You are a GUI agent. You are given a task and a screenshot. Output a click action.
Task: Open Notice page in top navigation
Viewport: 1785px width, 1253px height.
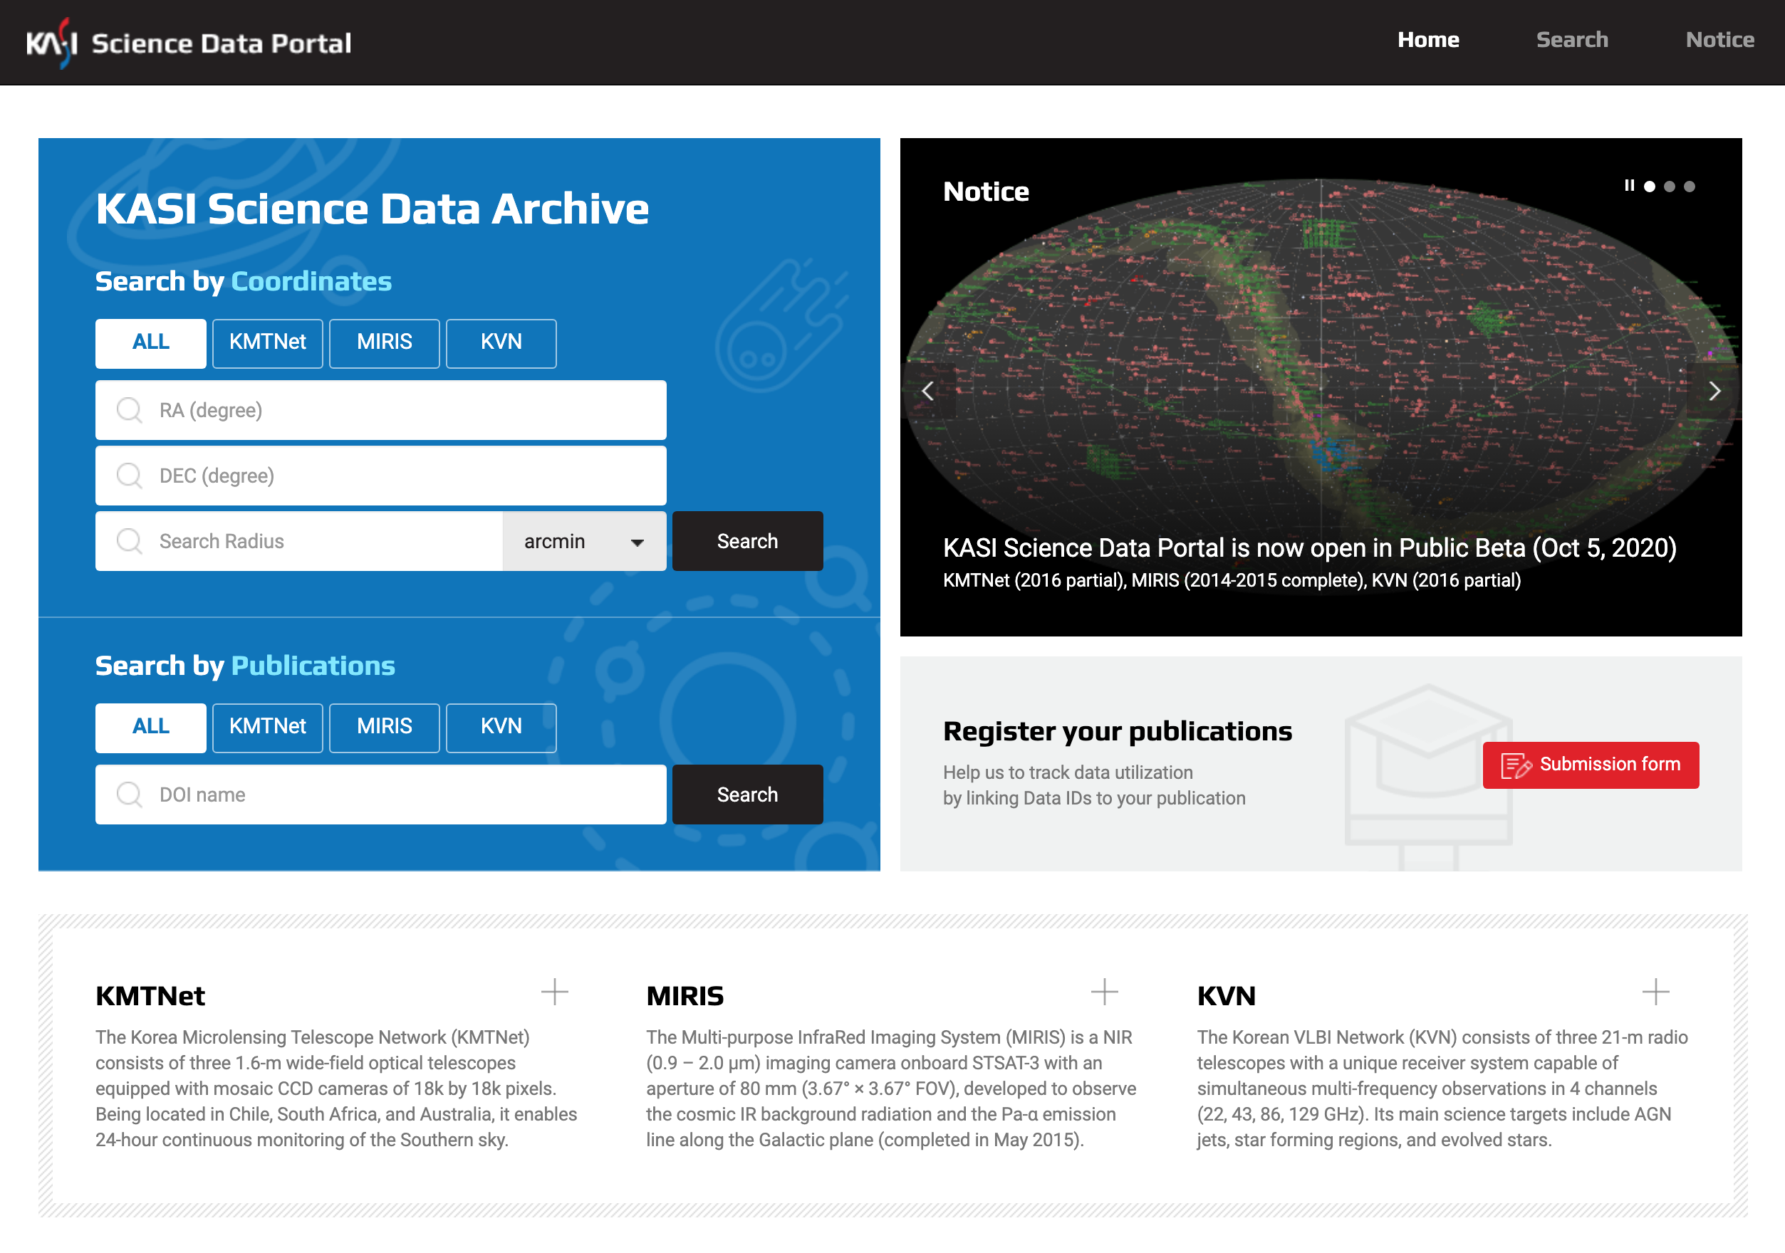coord(1719,40)
